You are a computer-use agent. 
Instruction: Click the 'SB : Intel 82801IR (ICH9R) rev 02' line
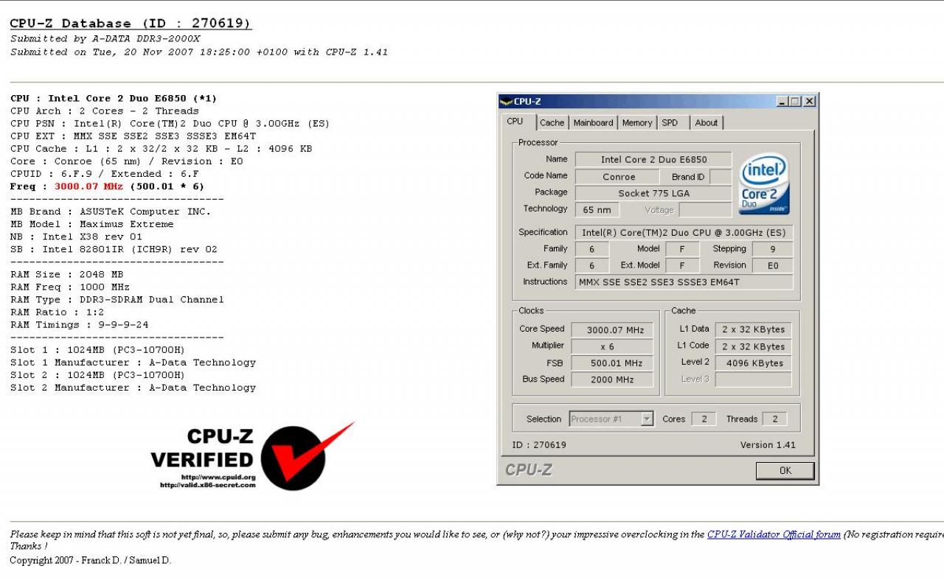[114, 249]
